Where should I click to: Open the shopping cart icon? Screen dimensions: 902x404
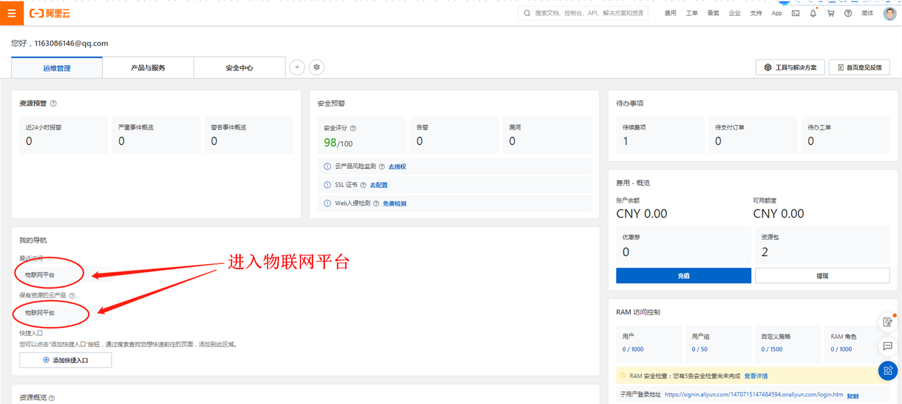[830, 12]
